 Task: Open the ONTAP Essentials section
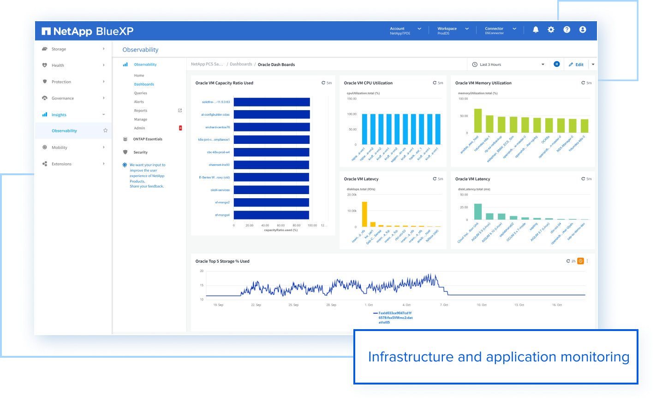pyautogui.click(x=148, y=139)
